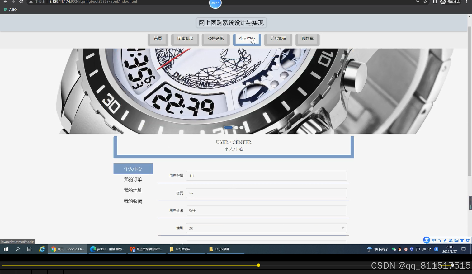The height and width of the screenshot is (274, 472).
Task: Open the QQ penguin tray icon
Action: coord(400,249)
